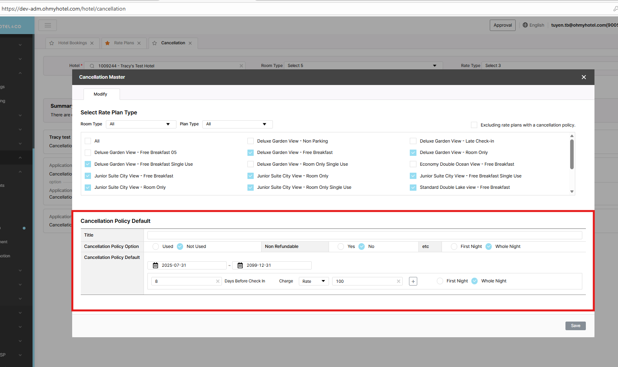The width and height of the screenshot is (618, 367).
Task: Check Deluxe Garden View - Non Parking
Action: pos(251,141)
